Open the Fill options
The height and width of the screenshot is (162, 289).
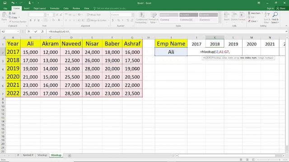click(252, 17)
